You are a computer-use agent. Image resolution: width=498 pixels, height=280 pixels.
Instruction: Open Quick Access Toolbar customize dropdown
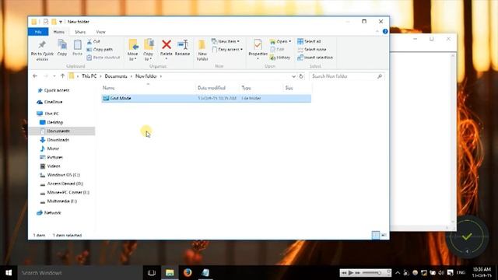(61, 22)
